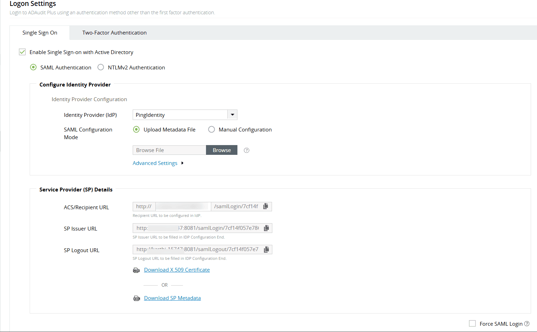The height and width of the screenshot is (332, 537).
Task: Select Manual Configuration mode
Action: 212,129
